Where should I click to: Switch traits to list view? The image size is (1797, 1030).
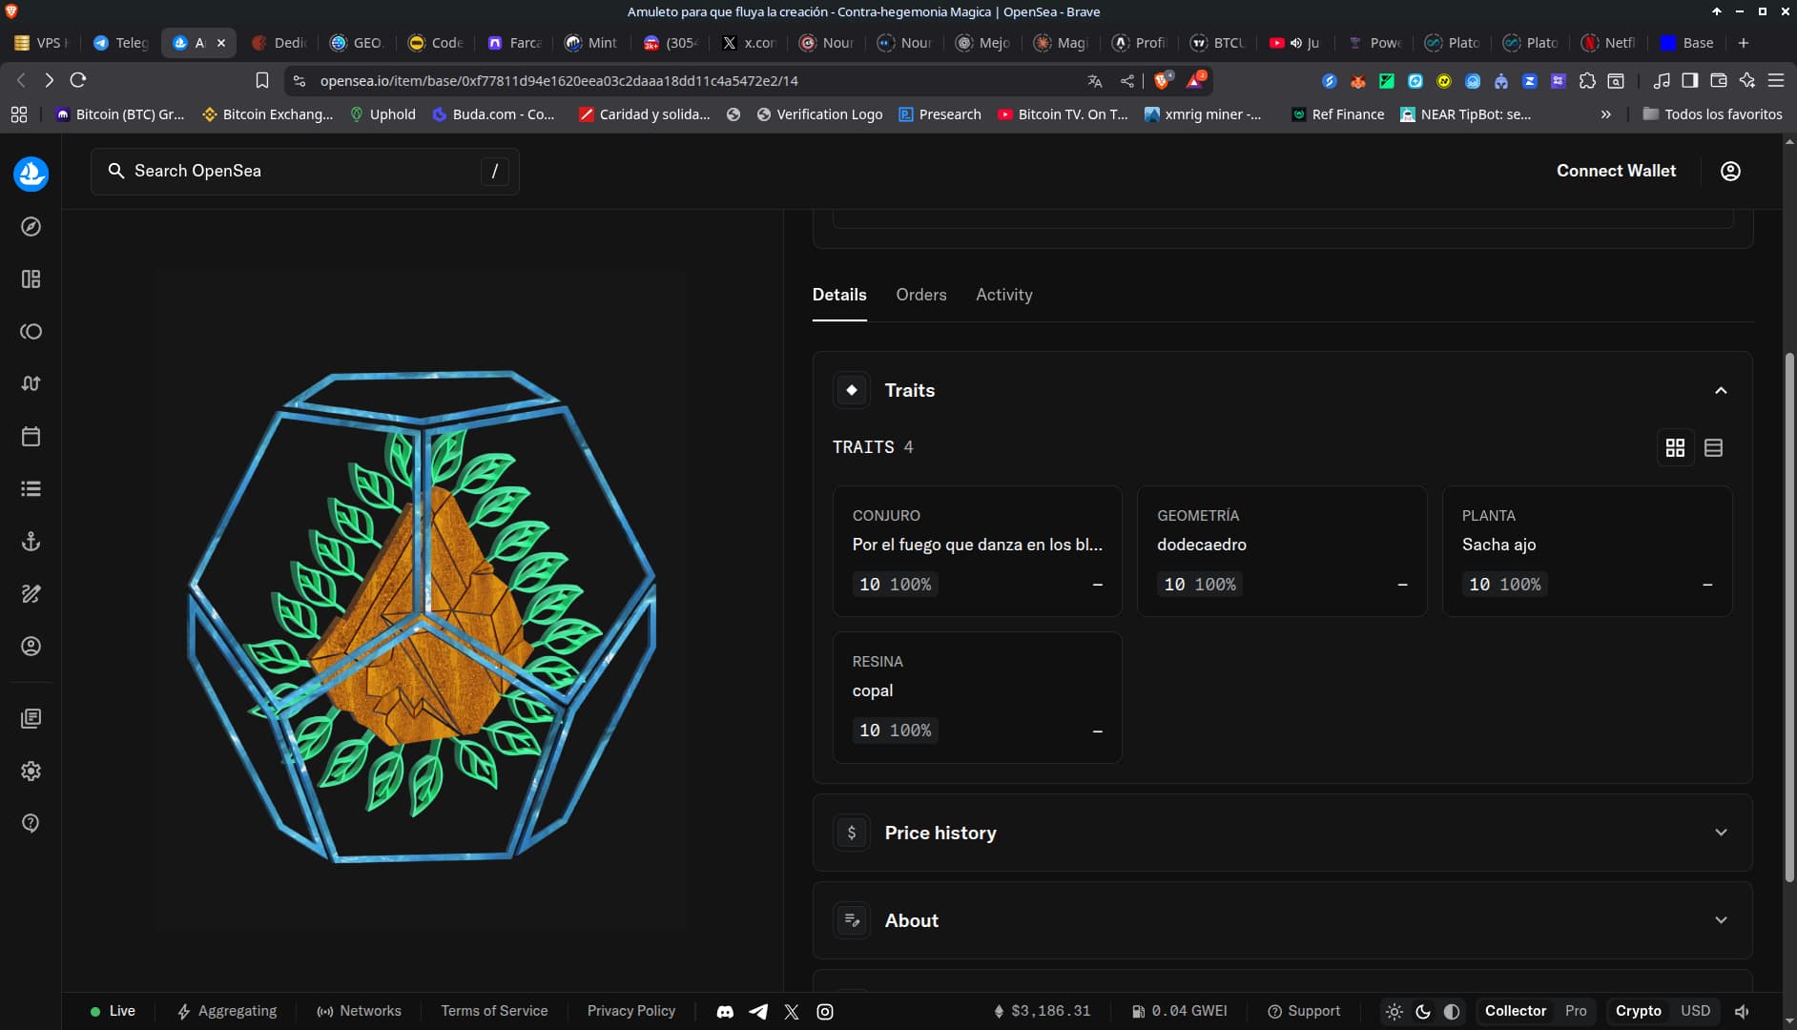click(x=1713, y=447)
